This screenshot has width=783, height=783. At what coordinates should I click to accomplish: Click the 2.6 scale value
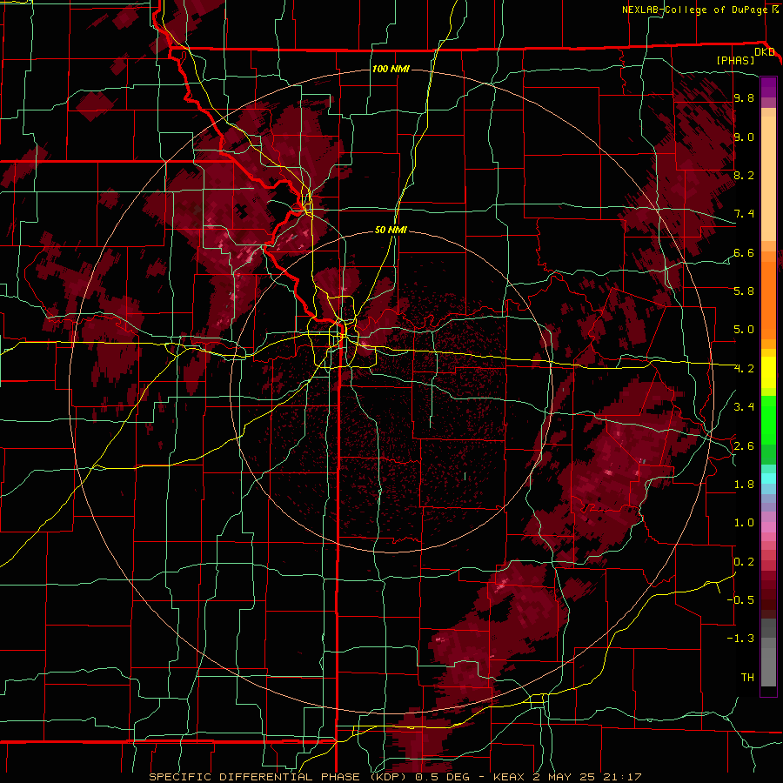coord(744,445)
